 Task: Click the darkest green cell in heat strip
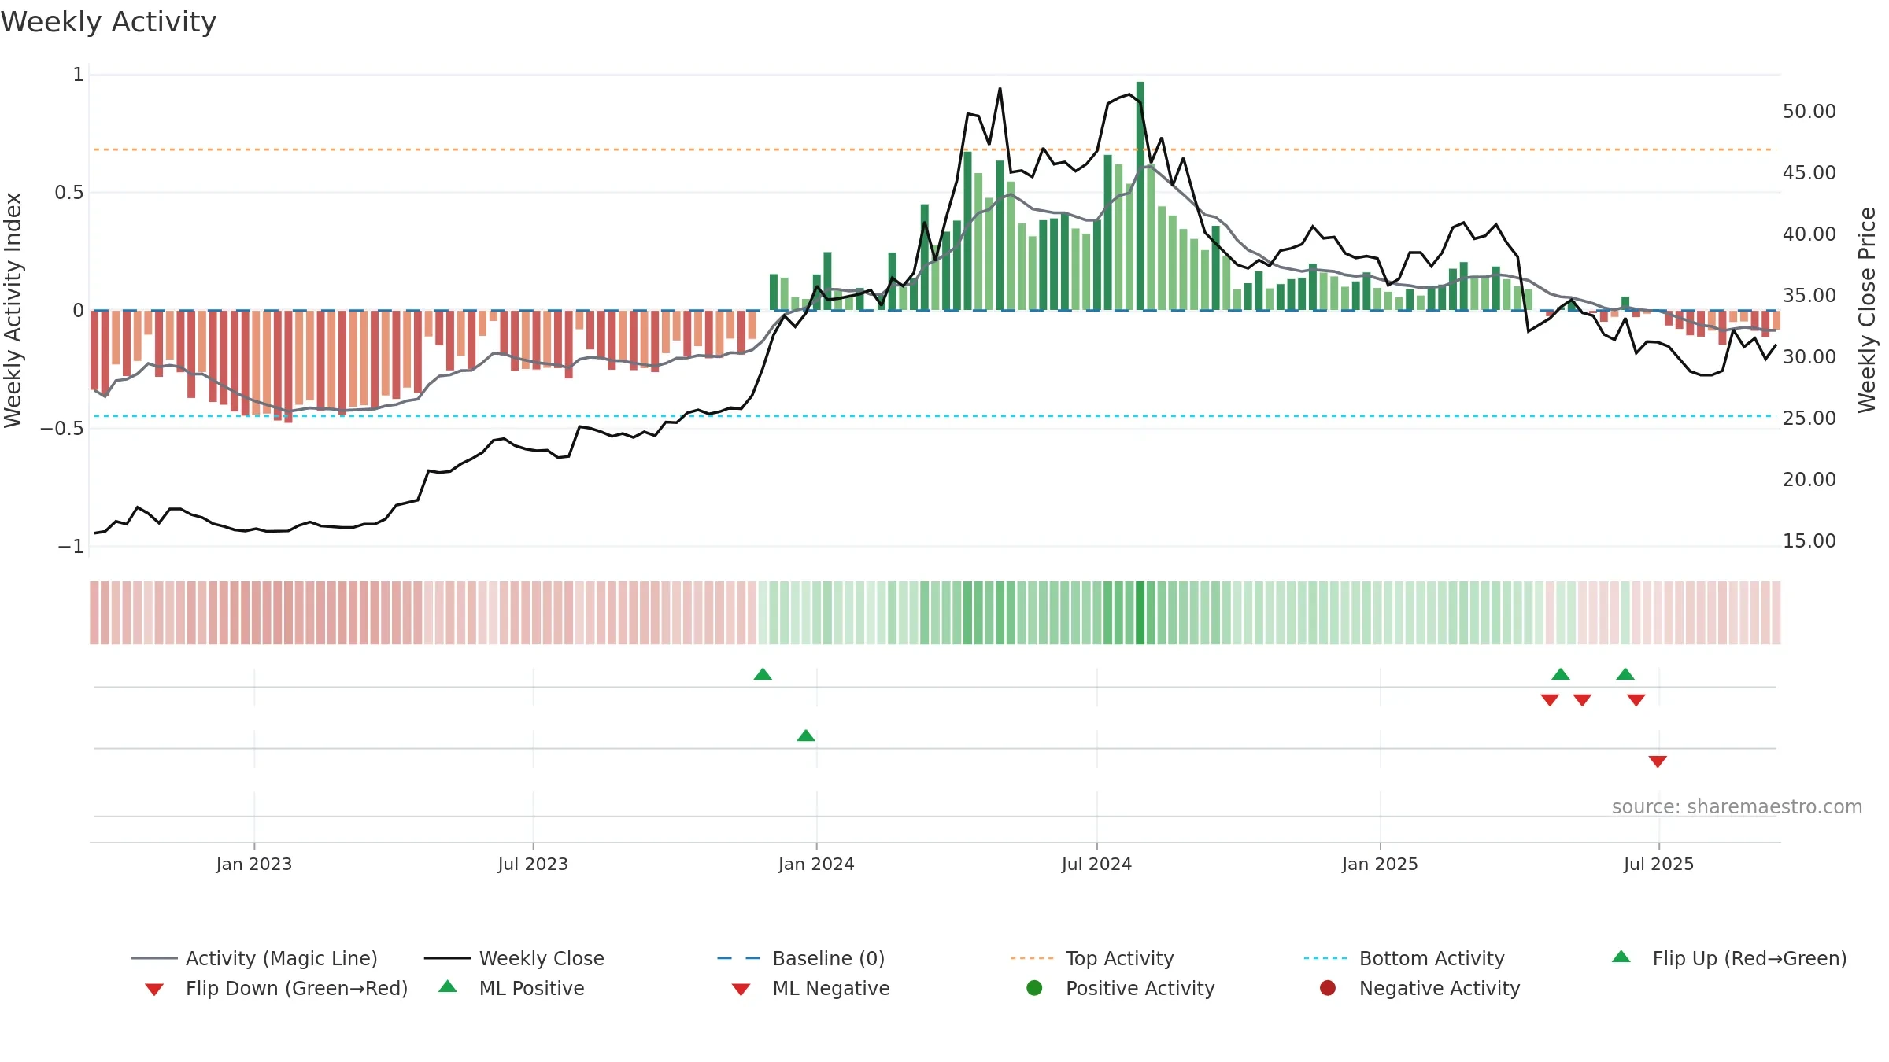(1140, 613)
